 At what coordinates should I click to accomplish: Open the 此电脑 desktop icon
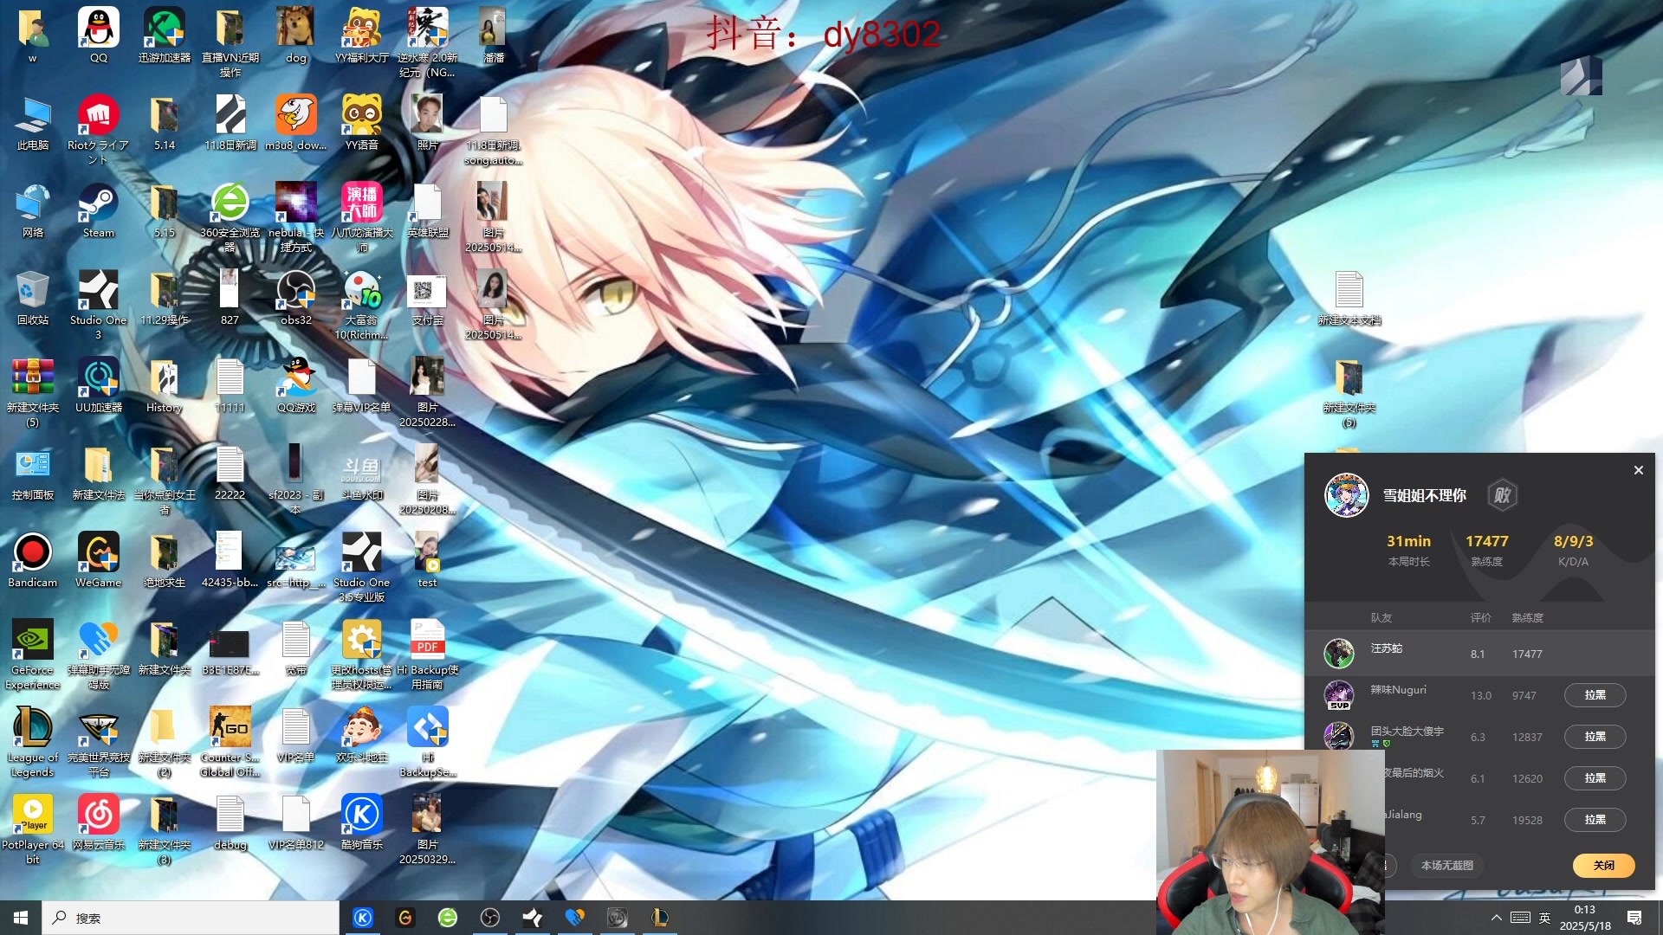33,123
